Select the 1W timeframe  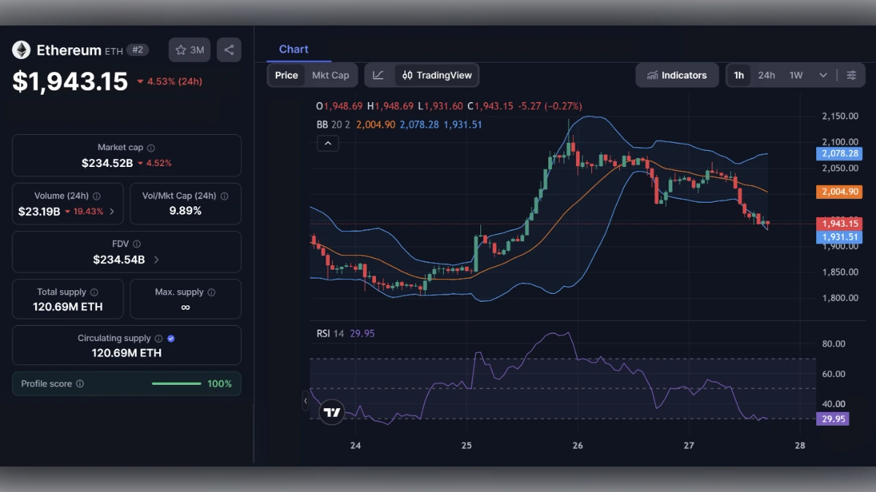(x=795, y=75)
